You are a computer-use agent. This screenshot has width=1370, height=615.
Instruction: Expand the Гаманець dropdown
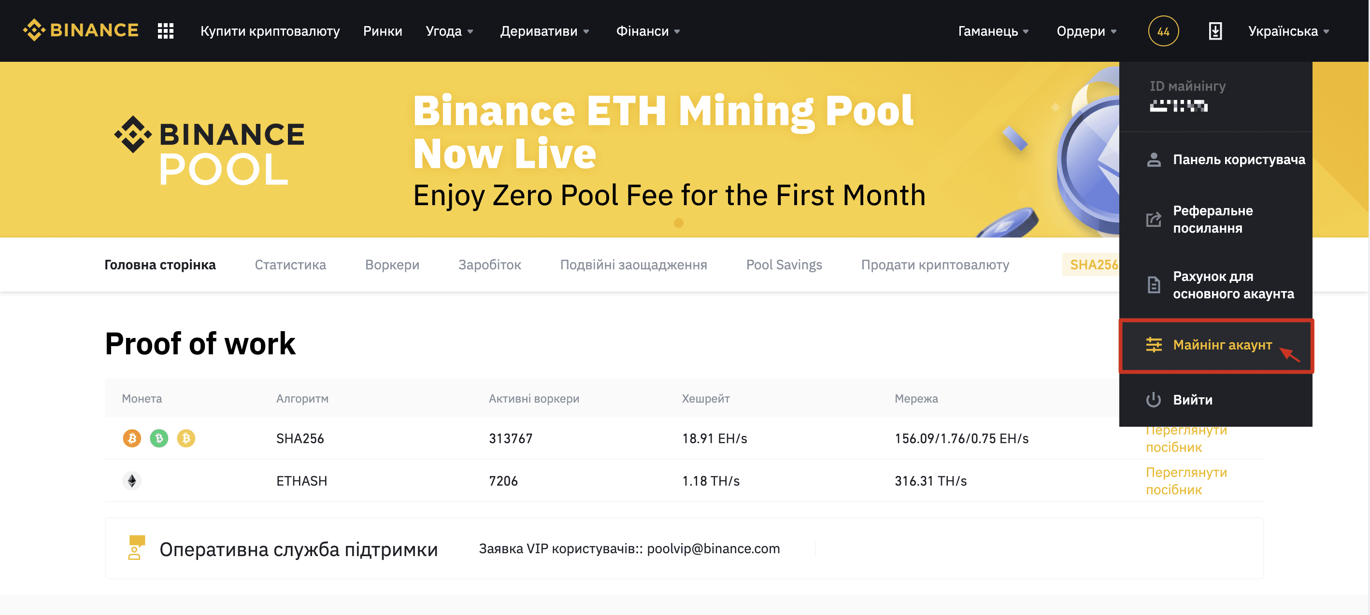coord(994,31)
